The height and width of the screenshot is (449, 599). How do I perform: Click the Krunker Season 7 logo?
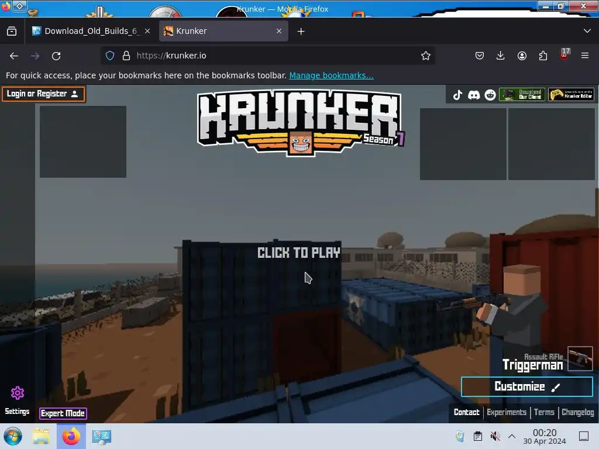click(301, 123)
